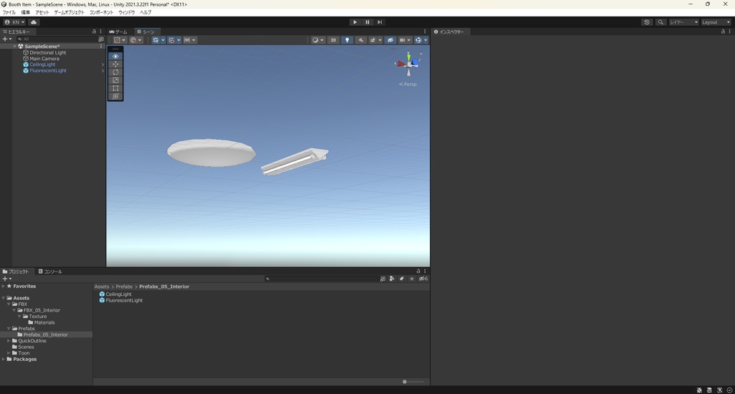The image size is (735, 394).
Task: Switch to the Console (コンソール) tab
Action: pyautogui.click(x=50, y=272)
